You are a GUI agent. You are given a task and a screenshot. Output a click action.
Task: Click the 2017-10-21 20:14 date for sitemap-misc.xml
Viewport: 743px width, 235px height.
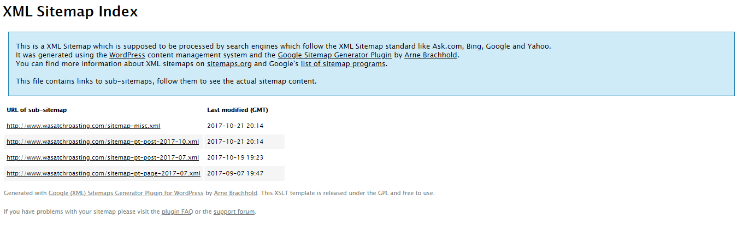click(235, 126)
